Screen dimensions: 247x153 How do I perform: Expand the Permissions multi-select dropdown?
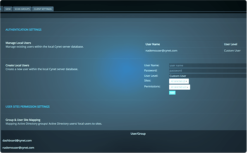(x=180, y=87)
